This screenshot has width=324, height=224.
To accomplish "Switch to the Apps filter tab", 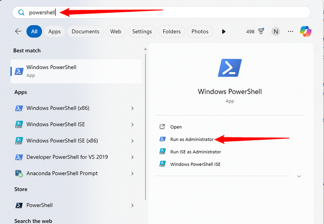I will point(54,31).
